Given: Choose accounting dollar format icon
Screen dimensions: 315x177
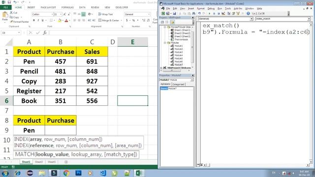Looking at the screenshot, I should tap(127, 20).
